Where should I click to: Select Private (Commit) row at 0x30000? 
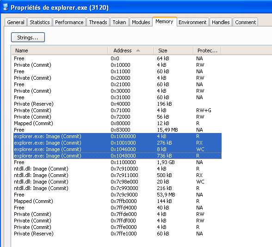(117, 91)
